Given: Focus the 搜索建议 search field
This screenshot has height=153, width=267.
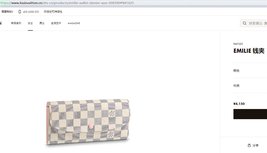Looking at the screenshot, I should coord(254,23).
